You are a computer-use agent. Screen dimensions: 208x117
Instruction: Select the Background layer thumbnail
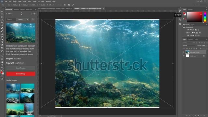click(188, 56)
